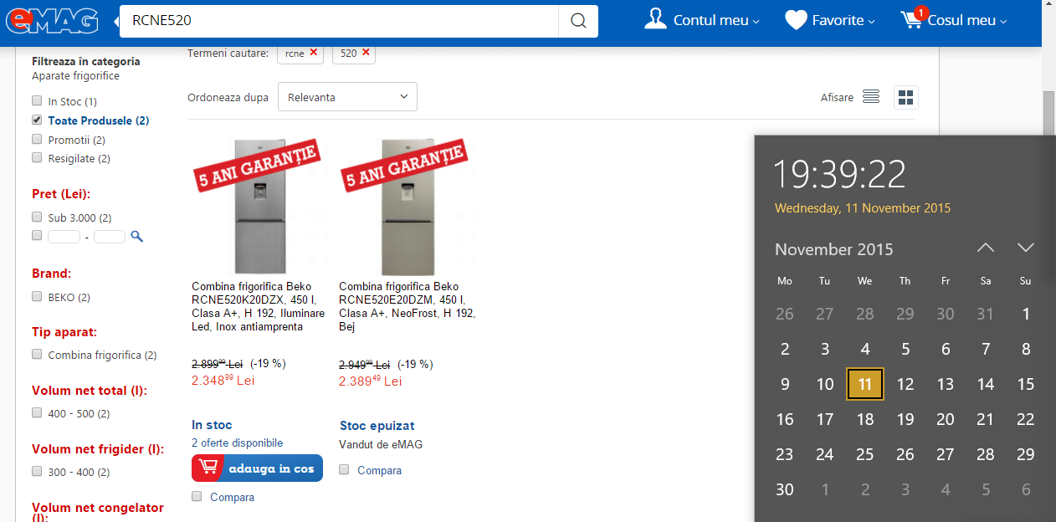This screenshot has width=1056, height=522.
Task: Open Beko RCNE520E20DZM product title link
Action: (407, 306)
